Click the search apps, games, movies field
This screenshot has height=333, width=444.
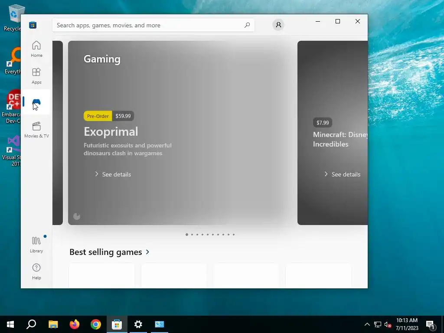click(153, 25)
